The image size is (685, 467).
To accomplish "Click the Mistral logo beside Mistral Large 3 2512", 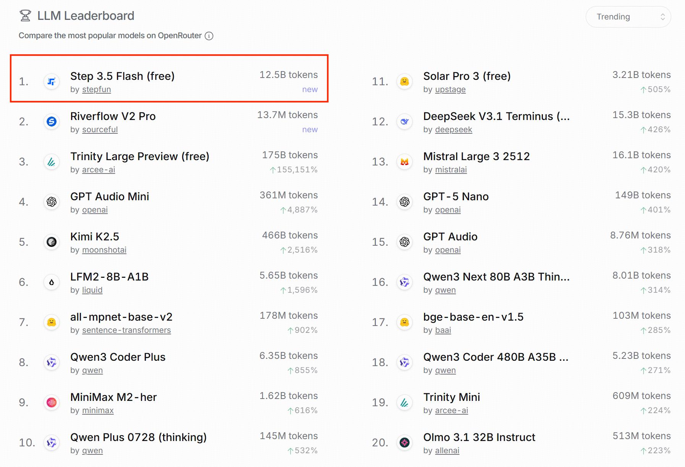I will tap(405, 162).
